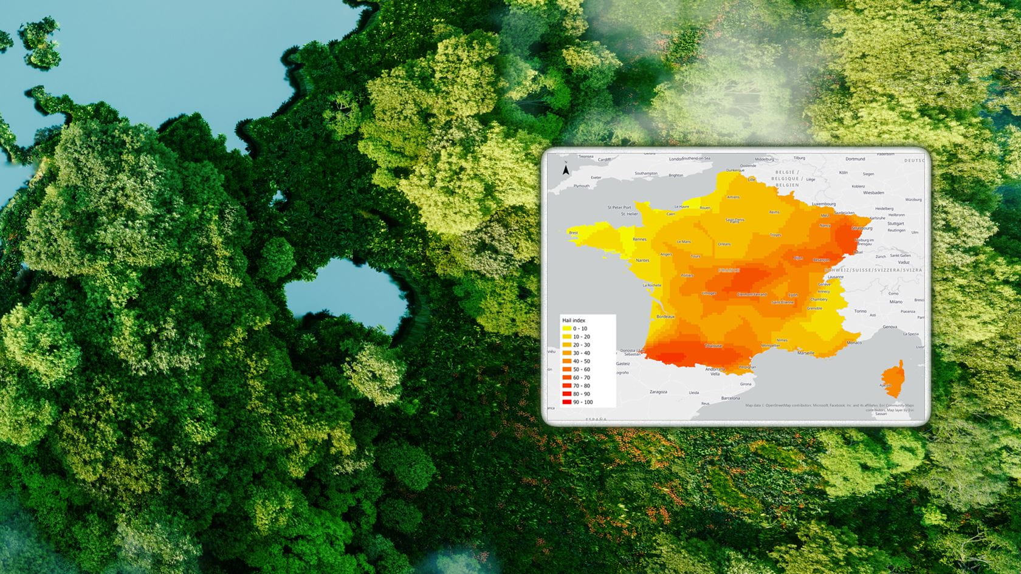Click the Toulouse city label
The image size is (1021, 574).
point(713,346)
